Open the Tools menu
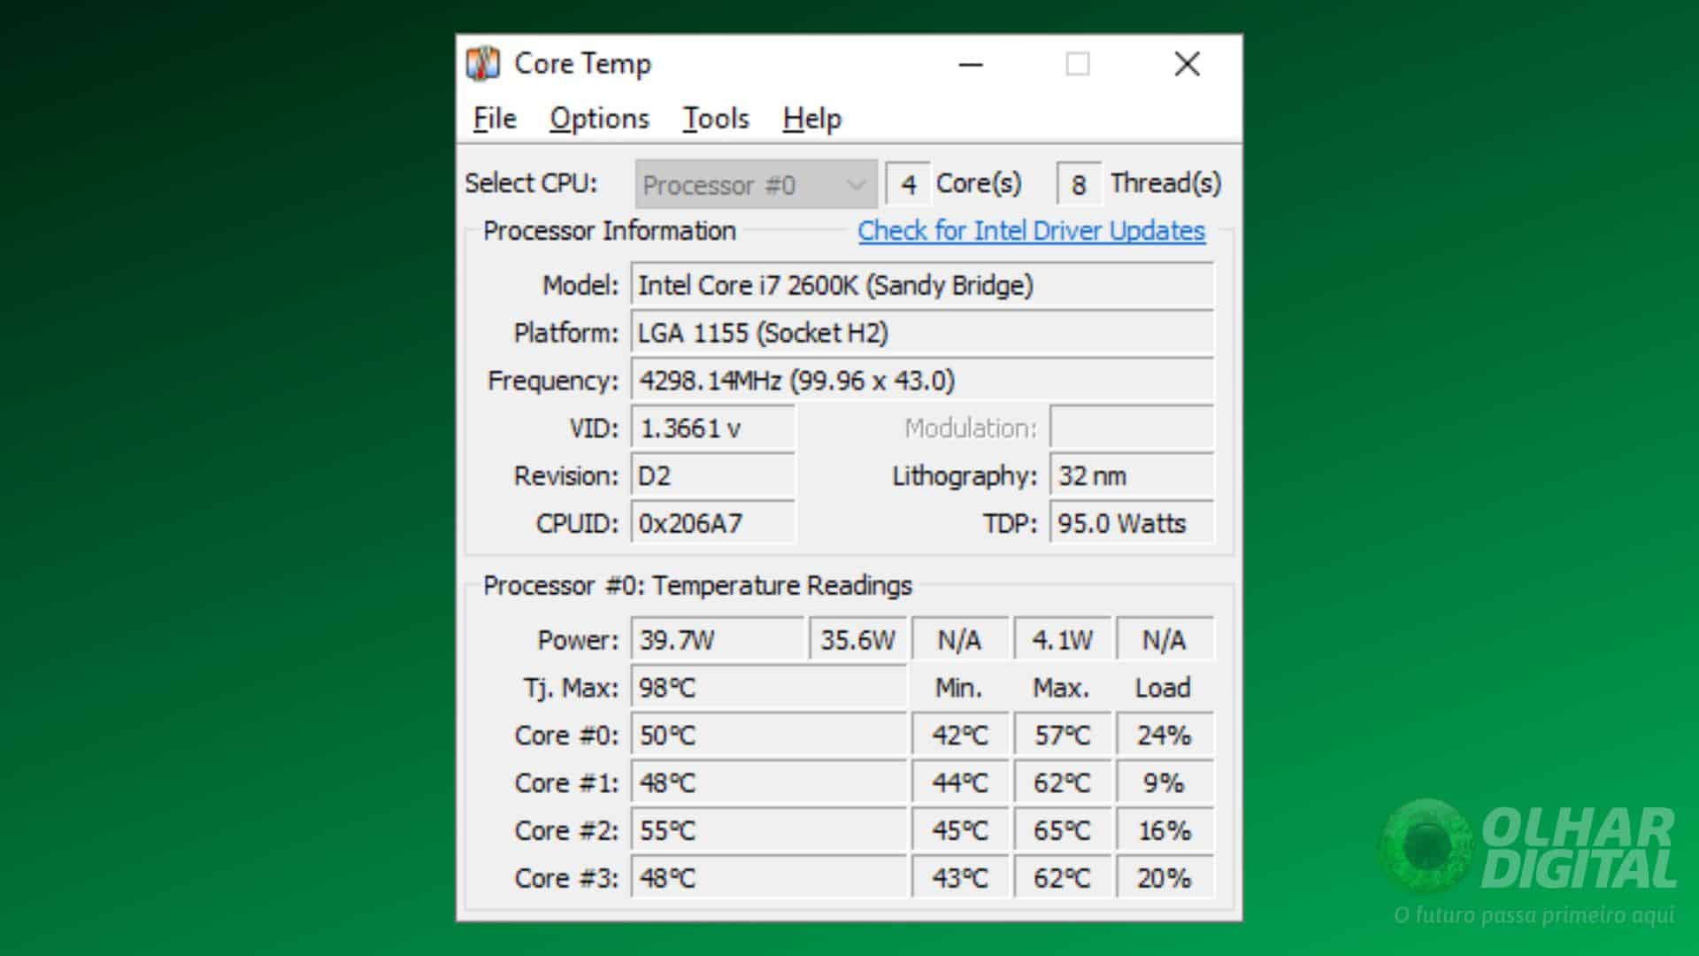The image size is (1699, 956). [x=715, y=118]
